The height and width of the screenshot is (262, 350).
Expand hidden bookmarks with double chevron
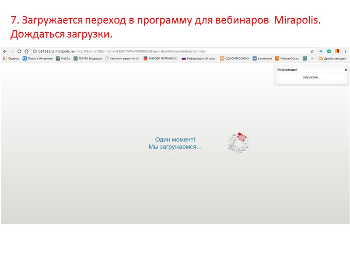click(x=312, y=59)
